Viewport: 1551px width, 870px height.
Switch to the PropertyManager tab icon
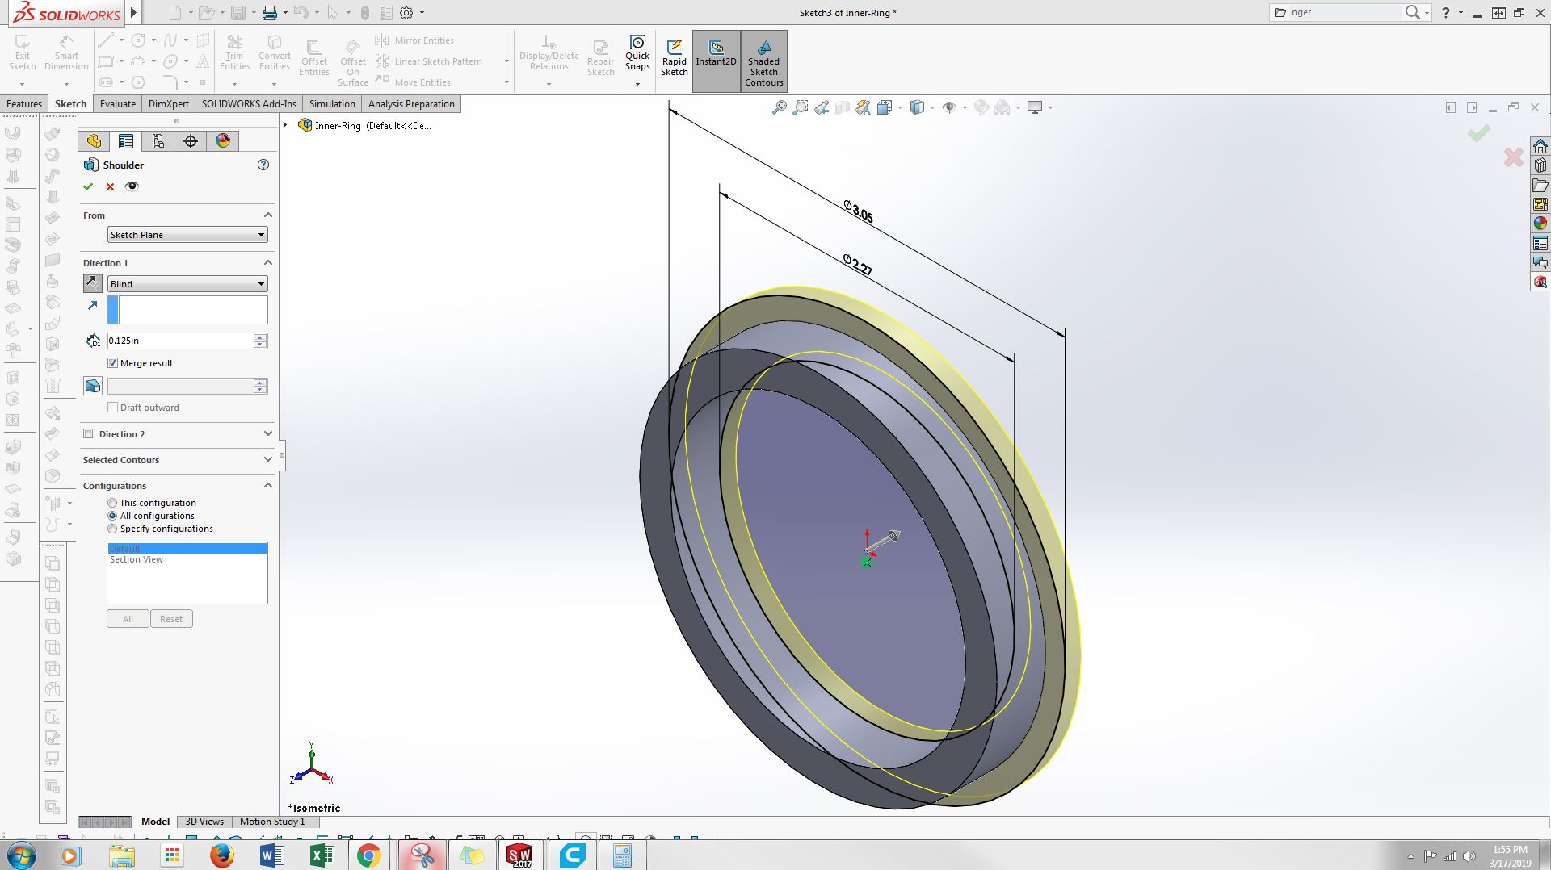(x=126, y=141)
